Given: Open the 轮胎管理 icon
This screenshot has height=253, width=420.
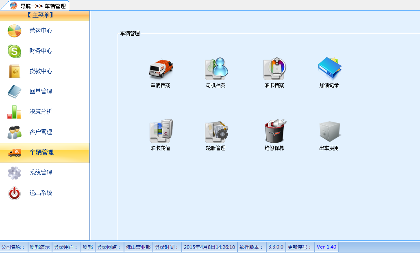Looking at the screenshot, I should 216,132.
